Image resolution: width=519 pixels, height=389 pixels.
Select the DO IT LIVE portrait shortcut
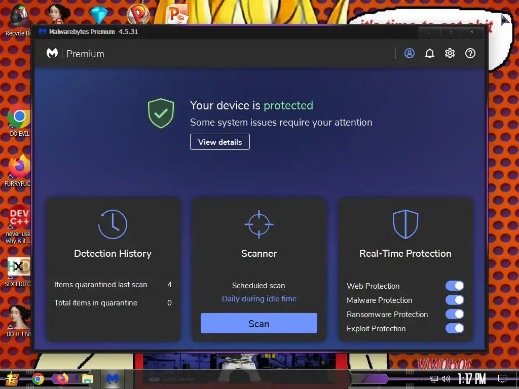click(x=19, y=321)
